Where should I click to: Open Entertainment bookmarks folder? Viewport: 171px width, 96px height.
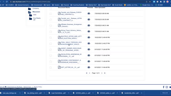(x=37, y=5)
